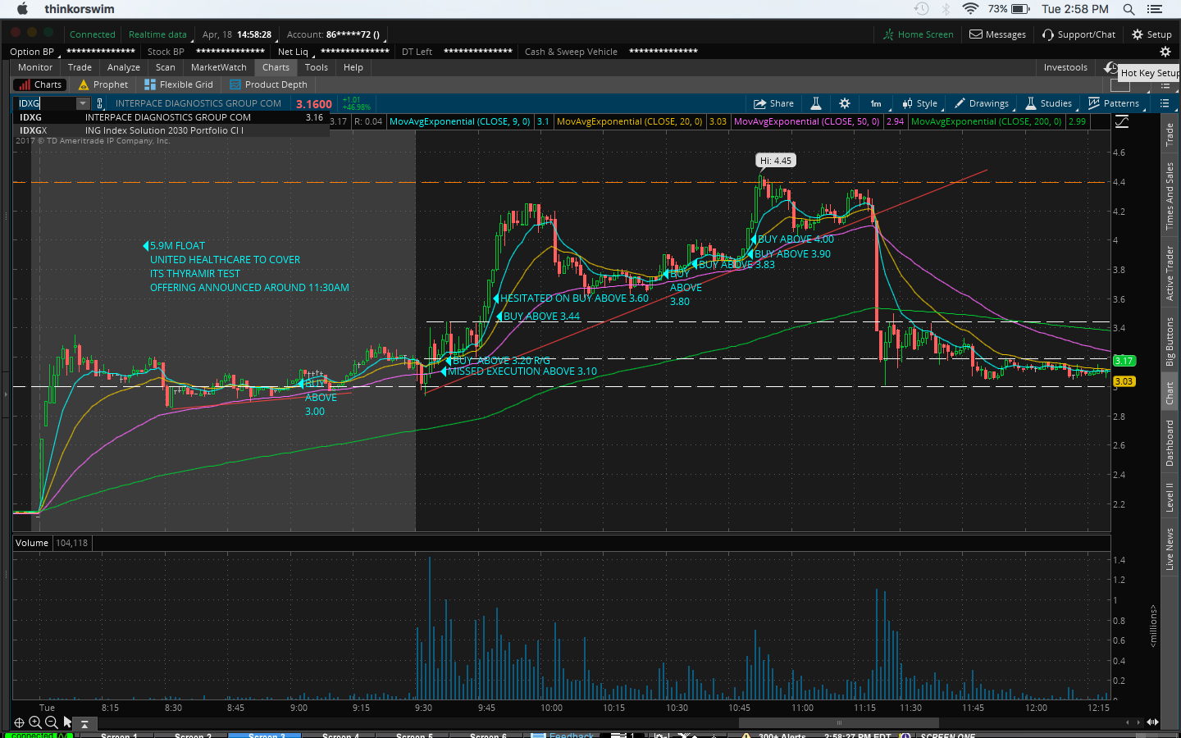
Task: Click the Messages button
Action: [997, 34]
